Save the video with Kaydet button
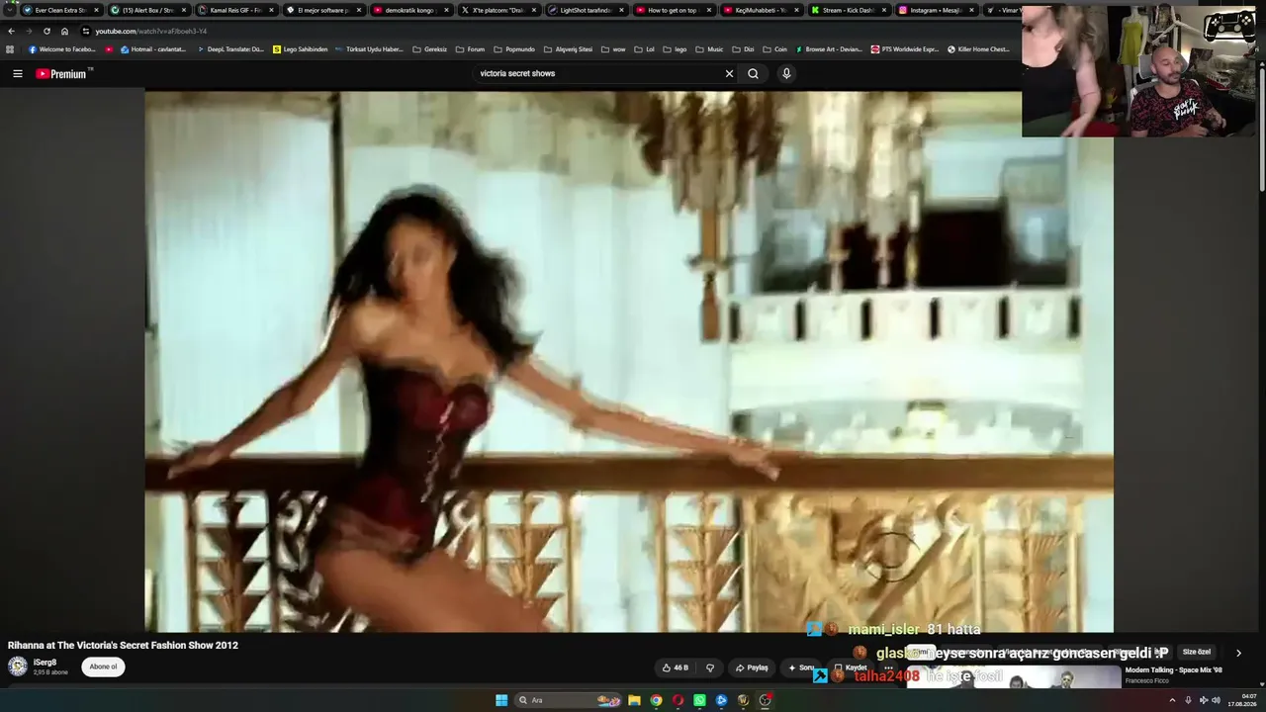This screenshot has height=712, width=1266. 850,667
